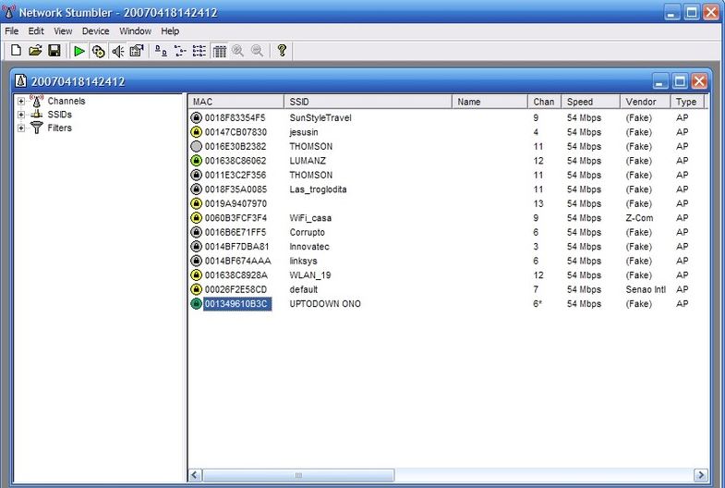
Task: Select Filters in the tree
Action: click(x=59, y=128)
